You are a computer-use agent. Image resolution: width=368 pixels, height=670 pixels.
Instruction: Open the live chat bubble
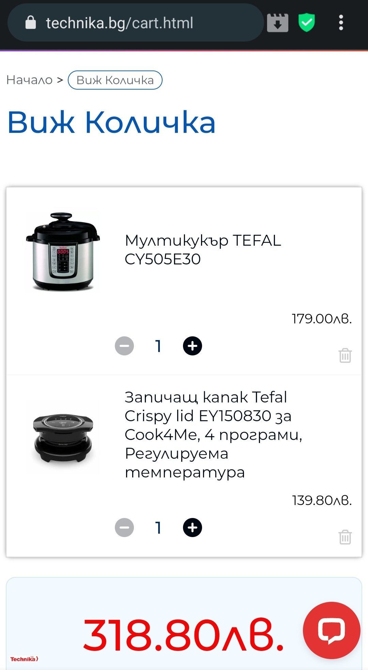click(331, 630)
